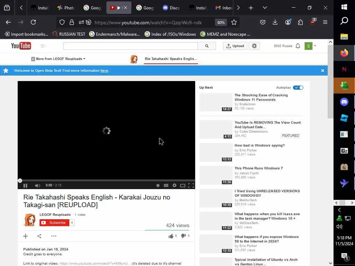
Task: Bookmark this page with the star icon
Action: 234,22
